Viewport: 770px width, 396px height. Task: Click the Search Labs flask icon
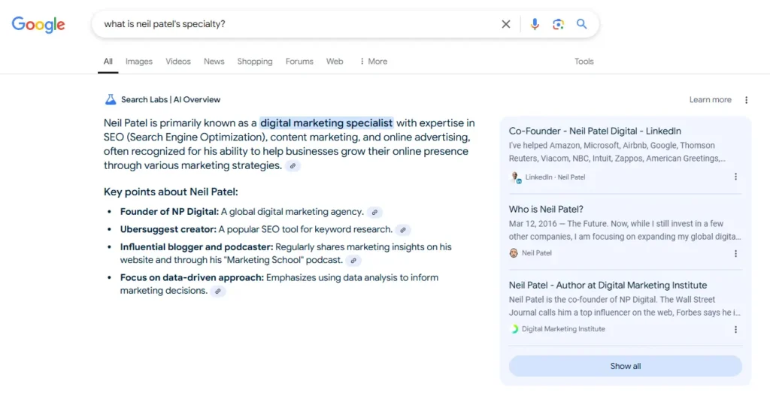tap(111, 100)
